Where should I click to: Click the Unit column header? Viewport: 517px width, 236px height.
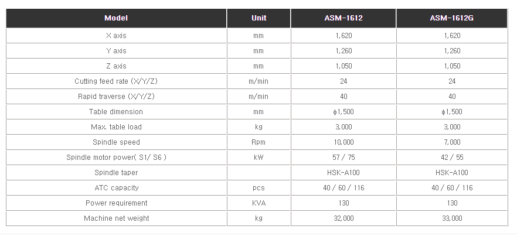click(259, 18)
